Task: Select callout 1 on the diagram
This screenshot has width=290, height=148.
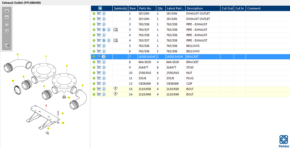Action: (46, 56)
